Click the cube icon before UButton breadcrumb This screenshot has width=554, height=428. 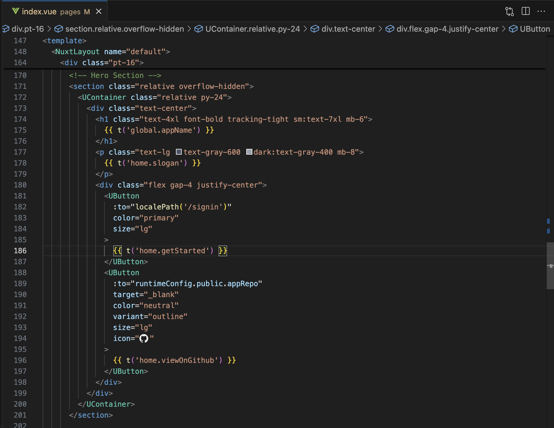pos(513,29)
